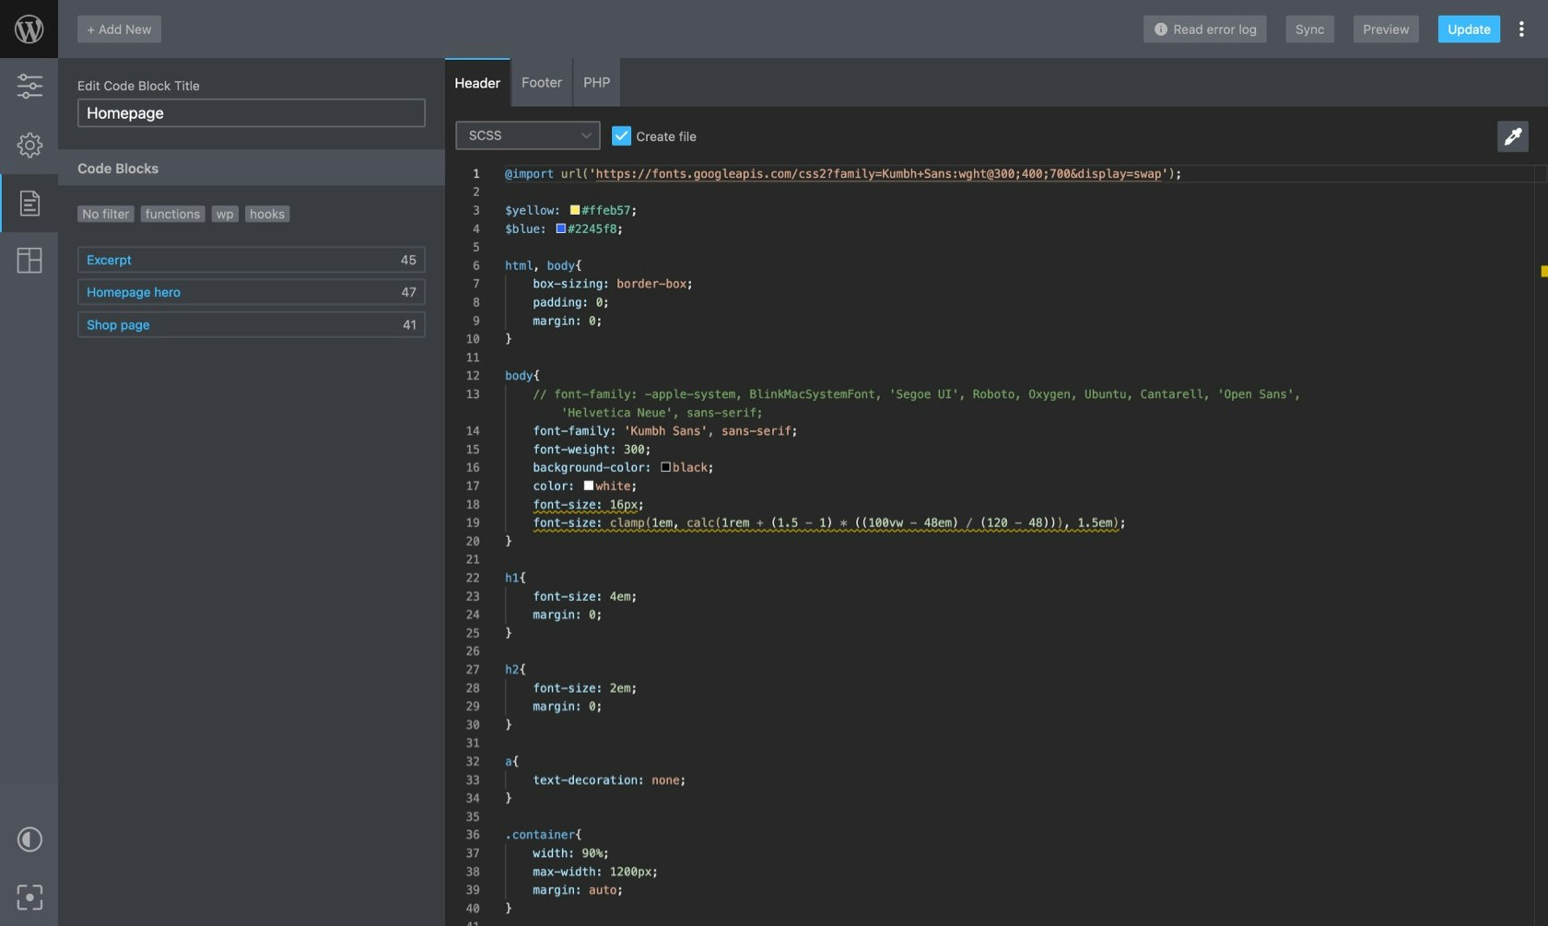The height and width of the screenshot is (926, 1548).
Task: Click the fullscreen focus icon at sidebar bottom
Action: point(29,897)
